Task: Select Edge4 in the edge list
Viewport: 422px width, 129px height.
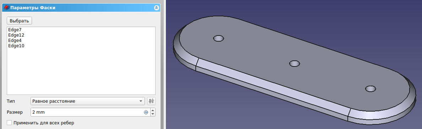Action: click(x=15, y=41)
